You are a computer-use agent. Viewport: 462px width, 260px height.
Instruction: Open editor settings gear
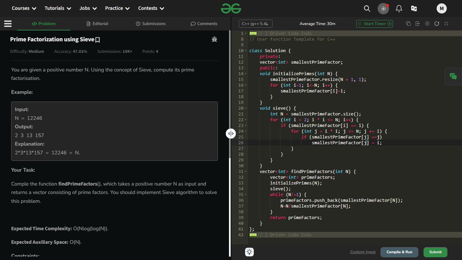click(x=427, y=24)
